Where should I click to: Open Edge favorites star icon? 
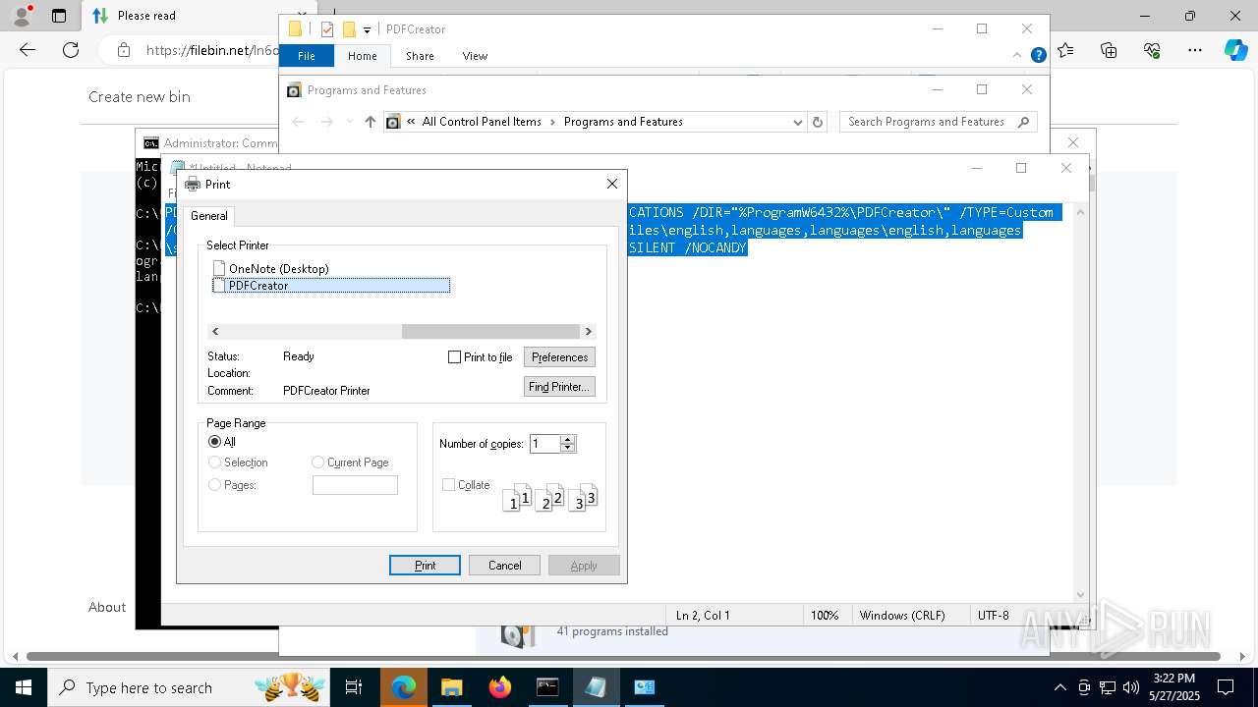coord(1065,50)
